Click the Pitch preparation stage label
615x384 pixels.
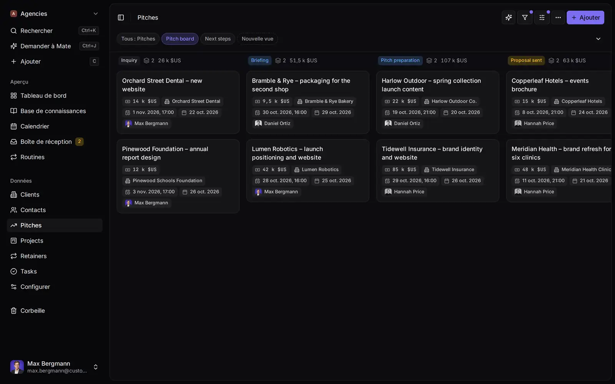click(x=400, y=60)
